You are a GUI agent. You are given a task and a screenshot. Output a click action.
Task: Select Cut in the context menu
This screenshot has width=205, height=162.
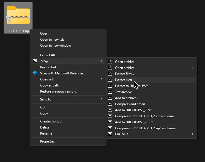point(68,107)
